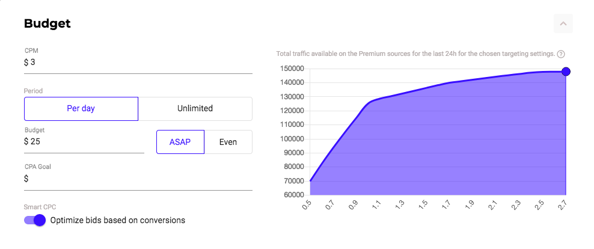Switch delivery to Even

[x=228, y=142]
